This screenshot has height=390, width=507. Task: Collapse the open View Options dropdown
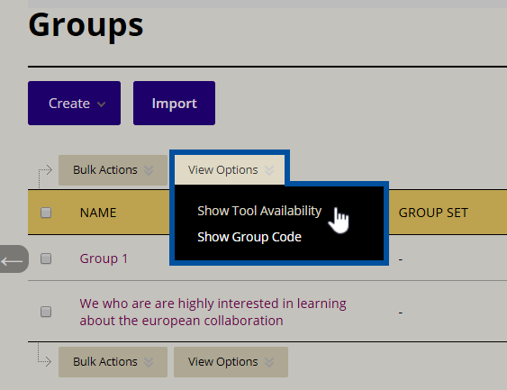(x=230, y=170)
